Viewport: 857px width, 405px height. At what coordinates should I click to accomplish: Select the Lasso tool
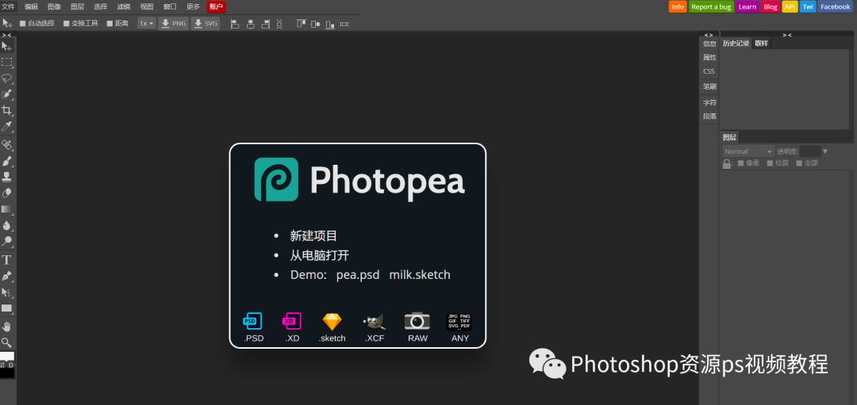(x=7, y=78)
